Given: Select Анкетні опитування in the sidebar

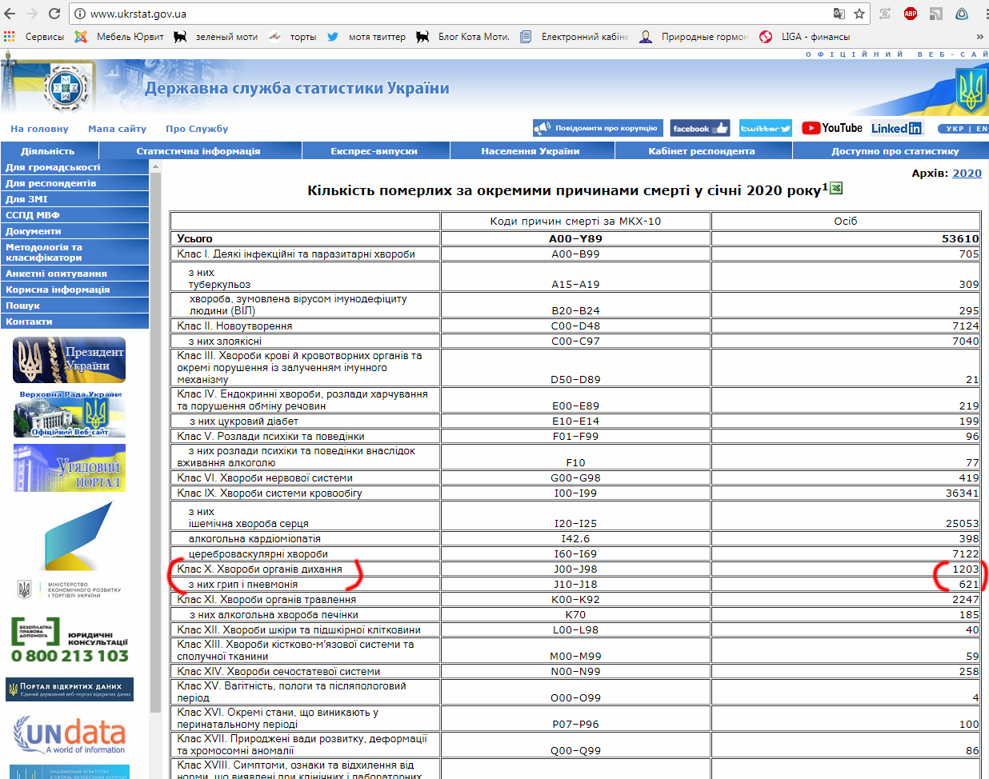Looking at the screenshot, I should click(x=74, y=274).
